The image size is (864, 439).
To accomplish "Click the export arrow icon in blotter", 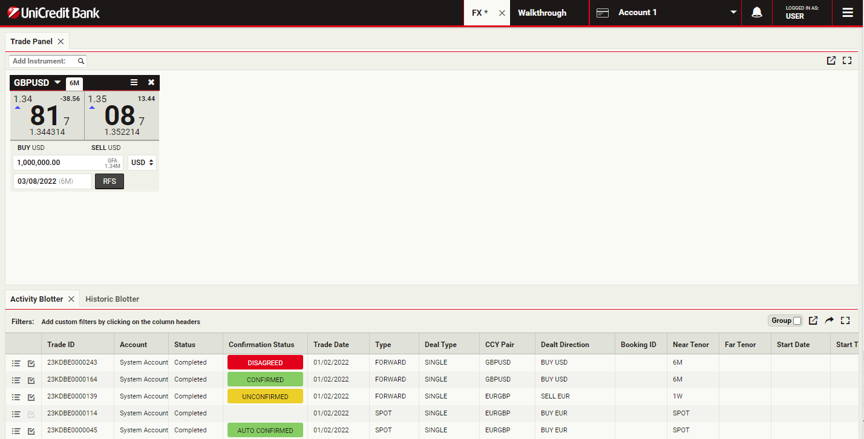I will [x=830, y=320].
